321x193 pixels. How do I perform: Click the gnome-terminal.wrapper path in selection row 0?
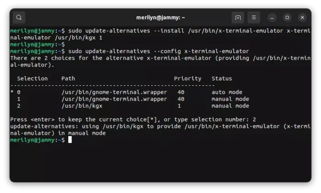pyautogui.click(x=114, y=92)
